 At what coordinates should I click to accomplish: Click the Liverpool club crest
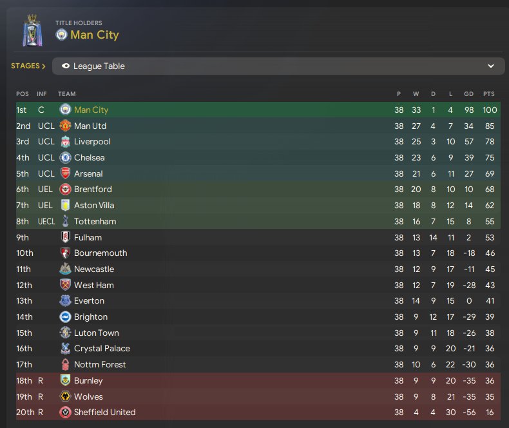[x=65, y=142]
